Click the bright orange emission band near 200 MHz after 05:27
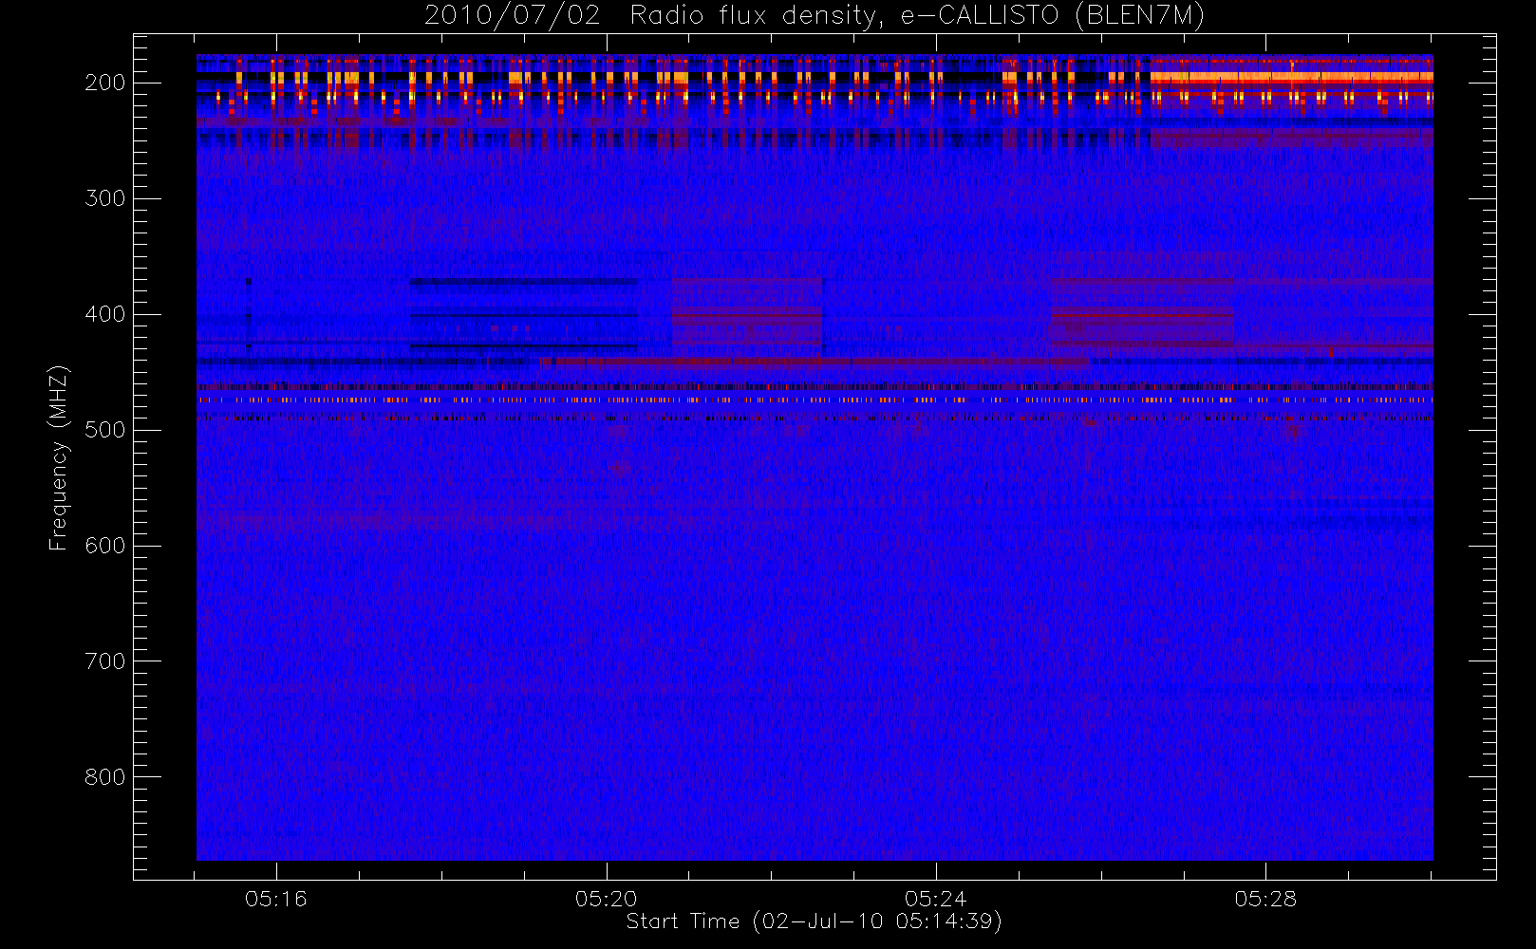 1291,77
